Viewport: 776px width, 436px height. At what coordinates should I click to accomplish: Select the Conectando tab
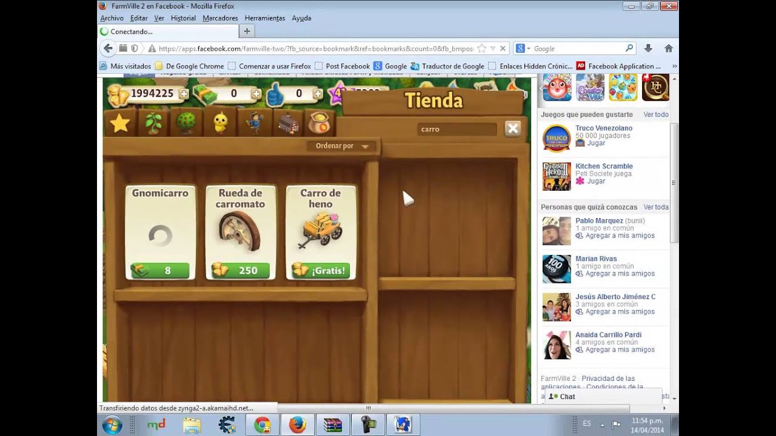pos(167,31)
